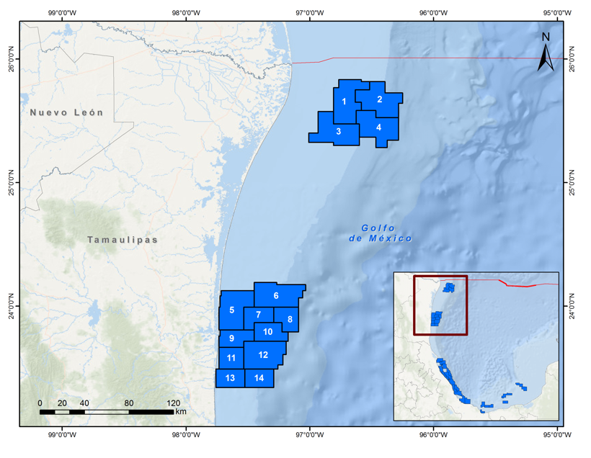Image resolution: width=591 pixels, height=458 pixels.
Task: Click the 80 label on scale bar
Action: (x=129, y=403)
